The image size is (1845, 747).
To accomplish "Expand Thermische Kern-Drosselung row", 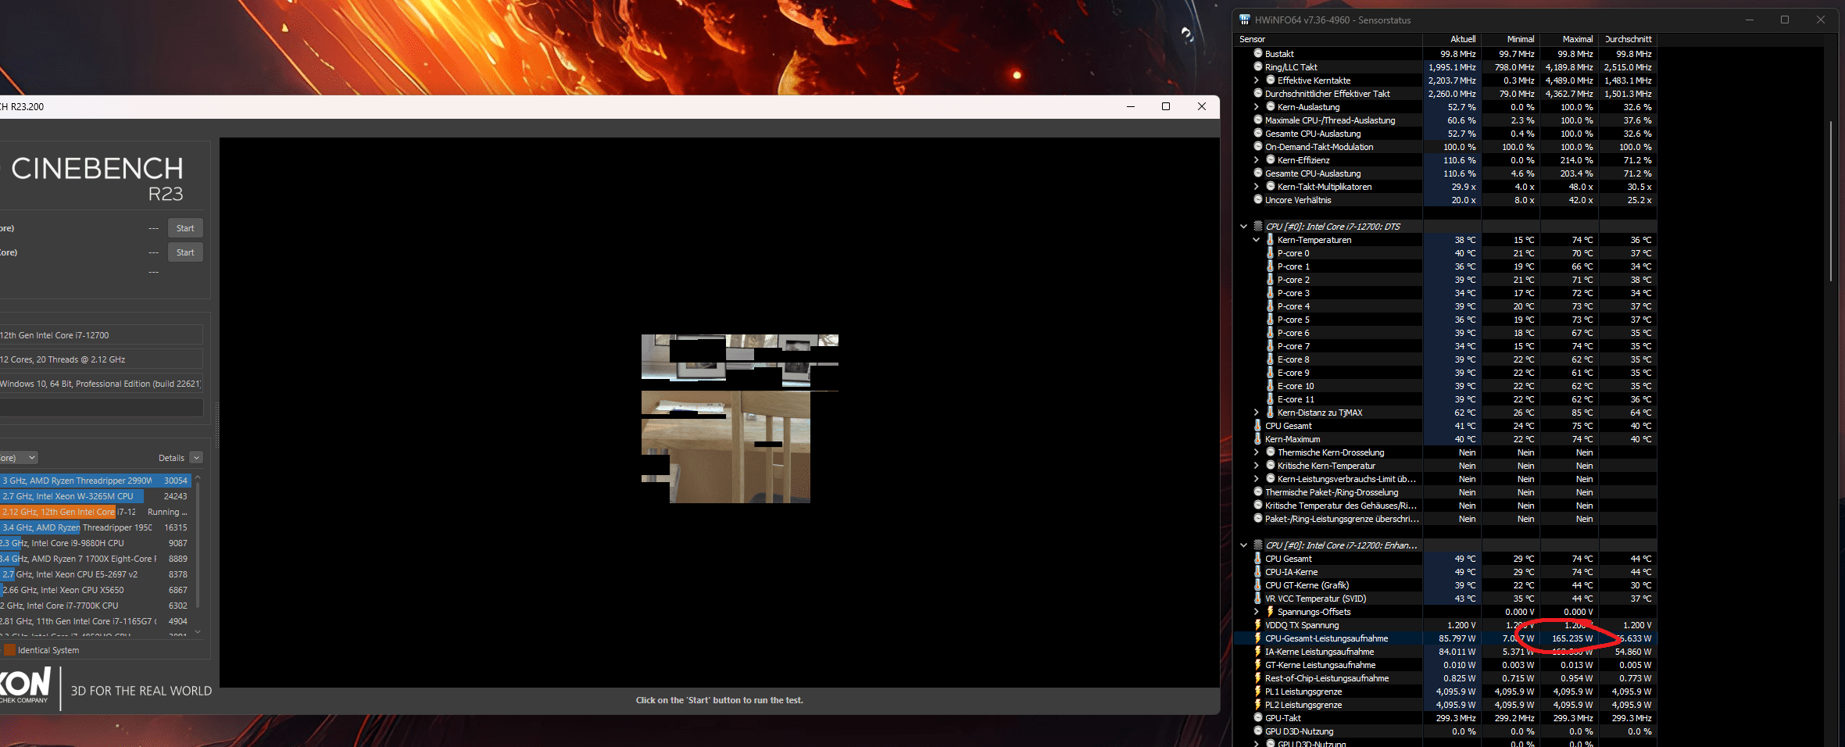I will (1256, 452).
